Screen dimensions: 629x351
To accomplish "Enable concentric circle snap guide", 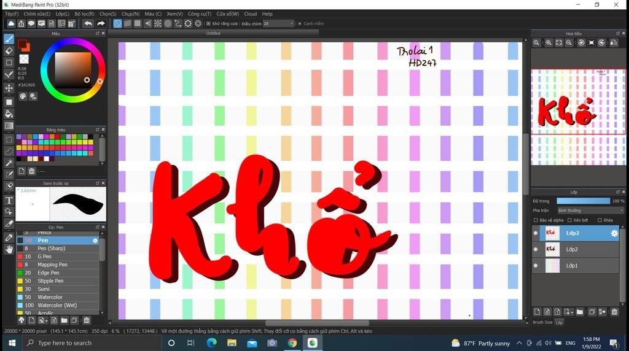I will [168, 24].
